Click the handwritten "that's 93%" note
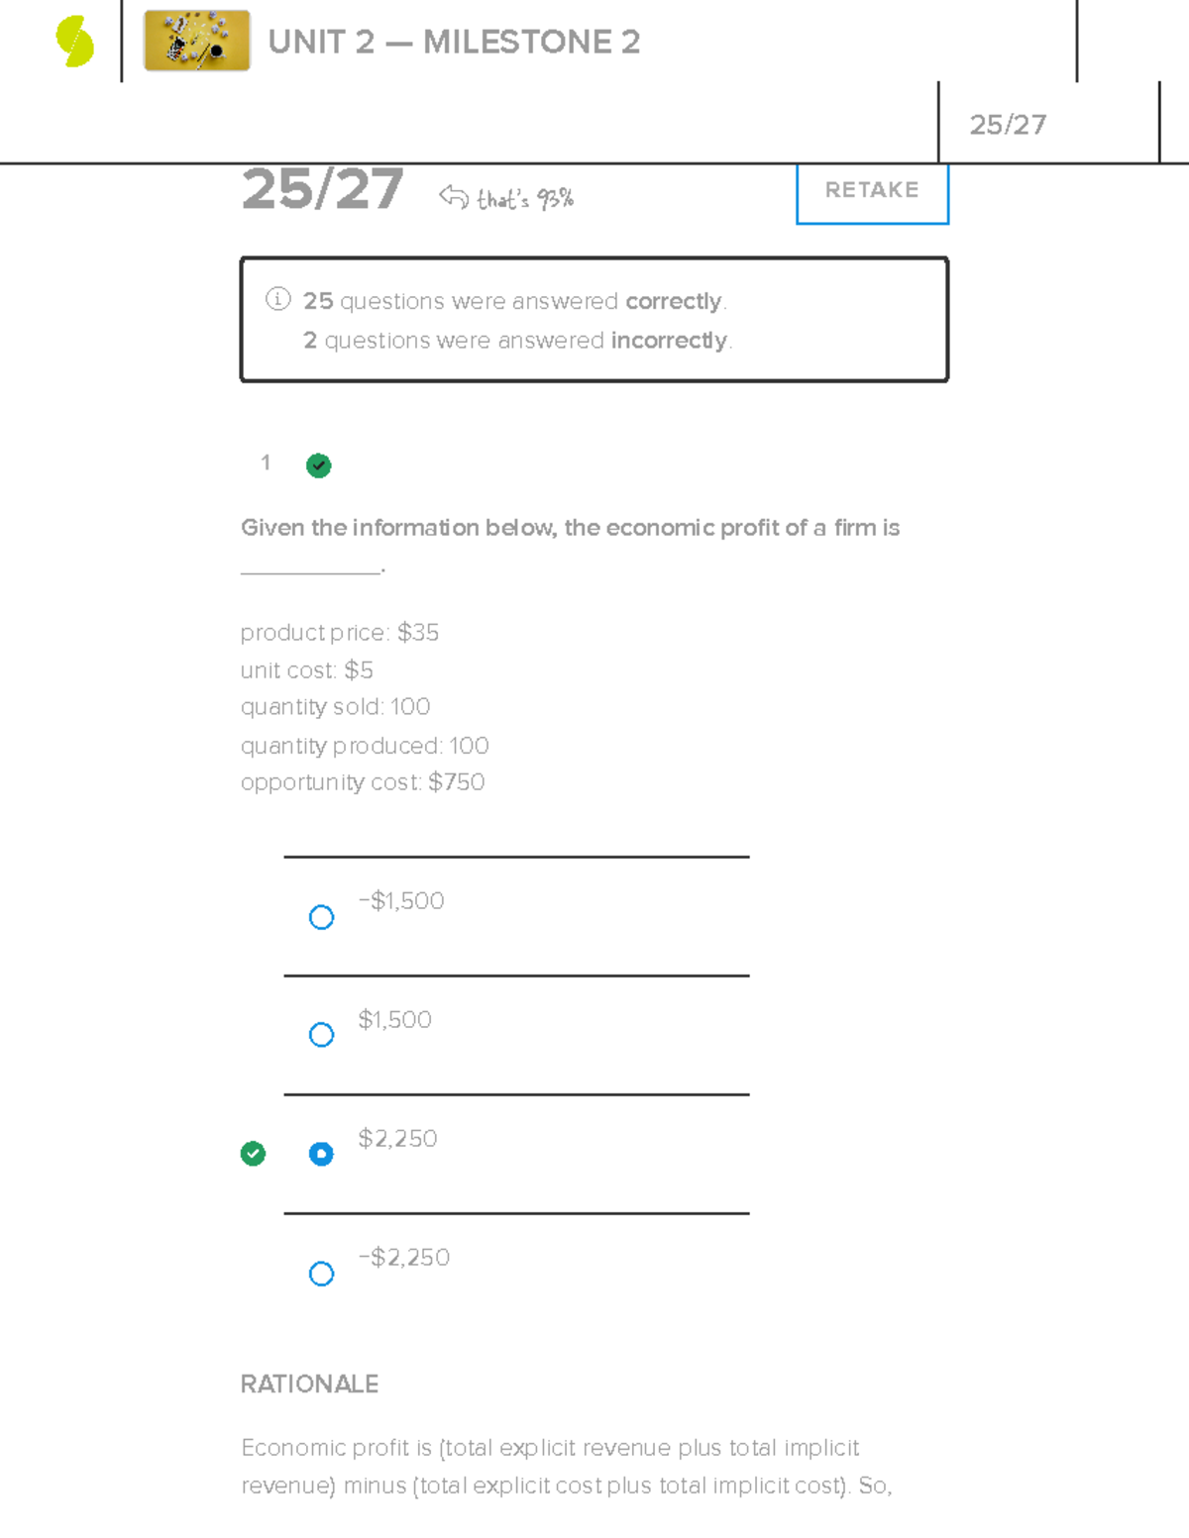Image resolution: width=1189 pixels, height=1538 pixels. coord(525,199)
